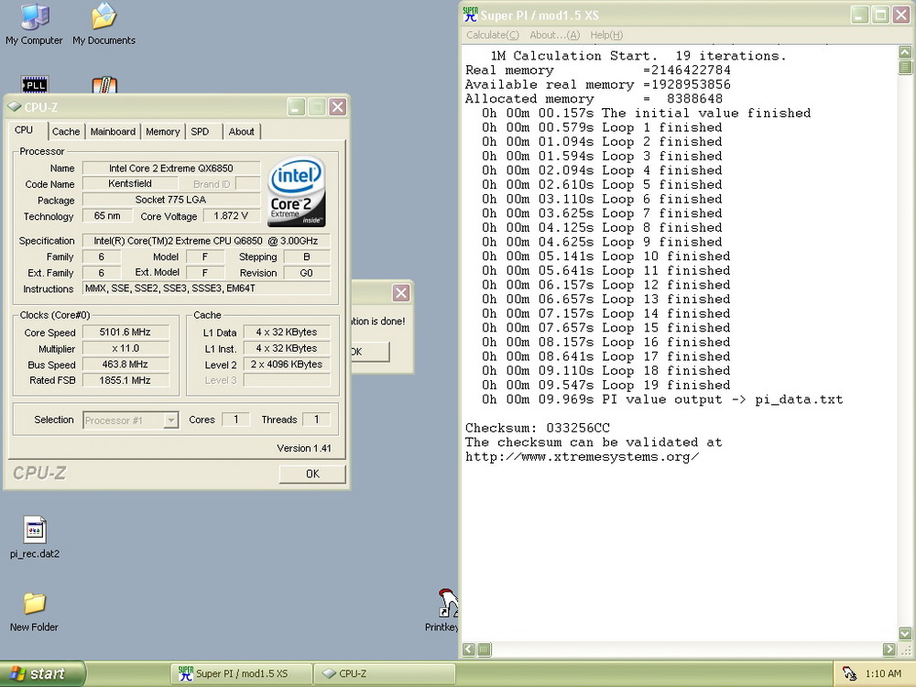Click the Threads count field
Image resolution: width=916 pixels, height=687 pixels.
(317, 420)
